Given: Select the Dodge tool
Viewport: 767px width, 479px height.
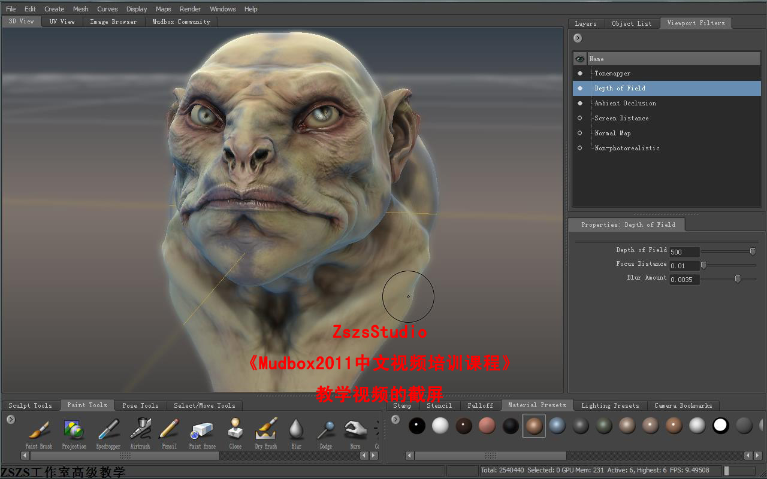Looking at the screenshot, I should [x=326, y=432].
